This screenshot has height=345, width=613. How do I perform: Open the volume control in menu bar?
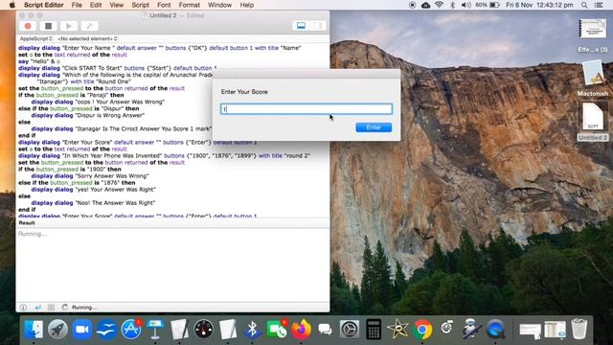(x=465, y=5)
